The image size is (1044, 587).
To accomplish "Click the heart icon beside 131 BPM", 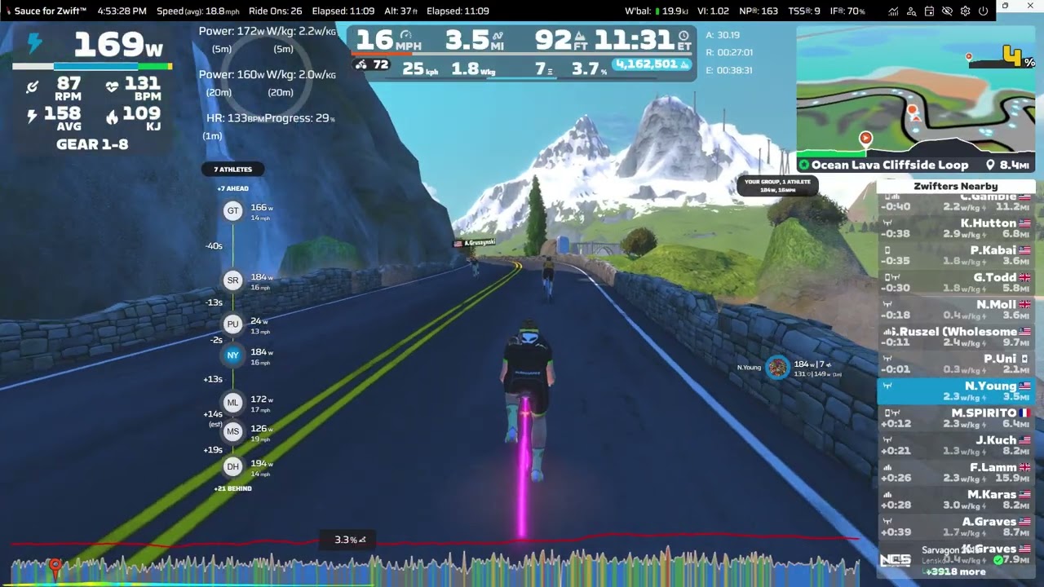I will [113, 87].
